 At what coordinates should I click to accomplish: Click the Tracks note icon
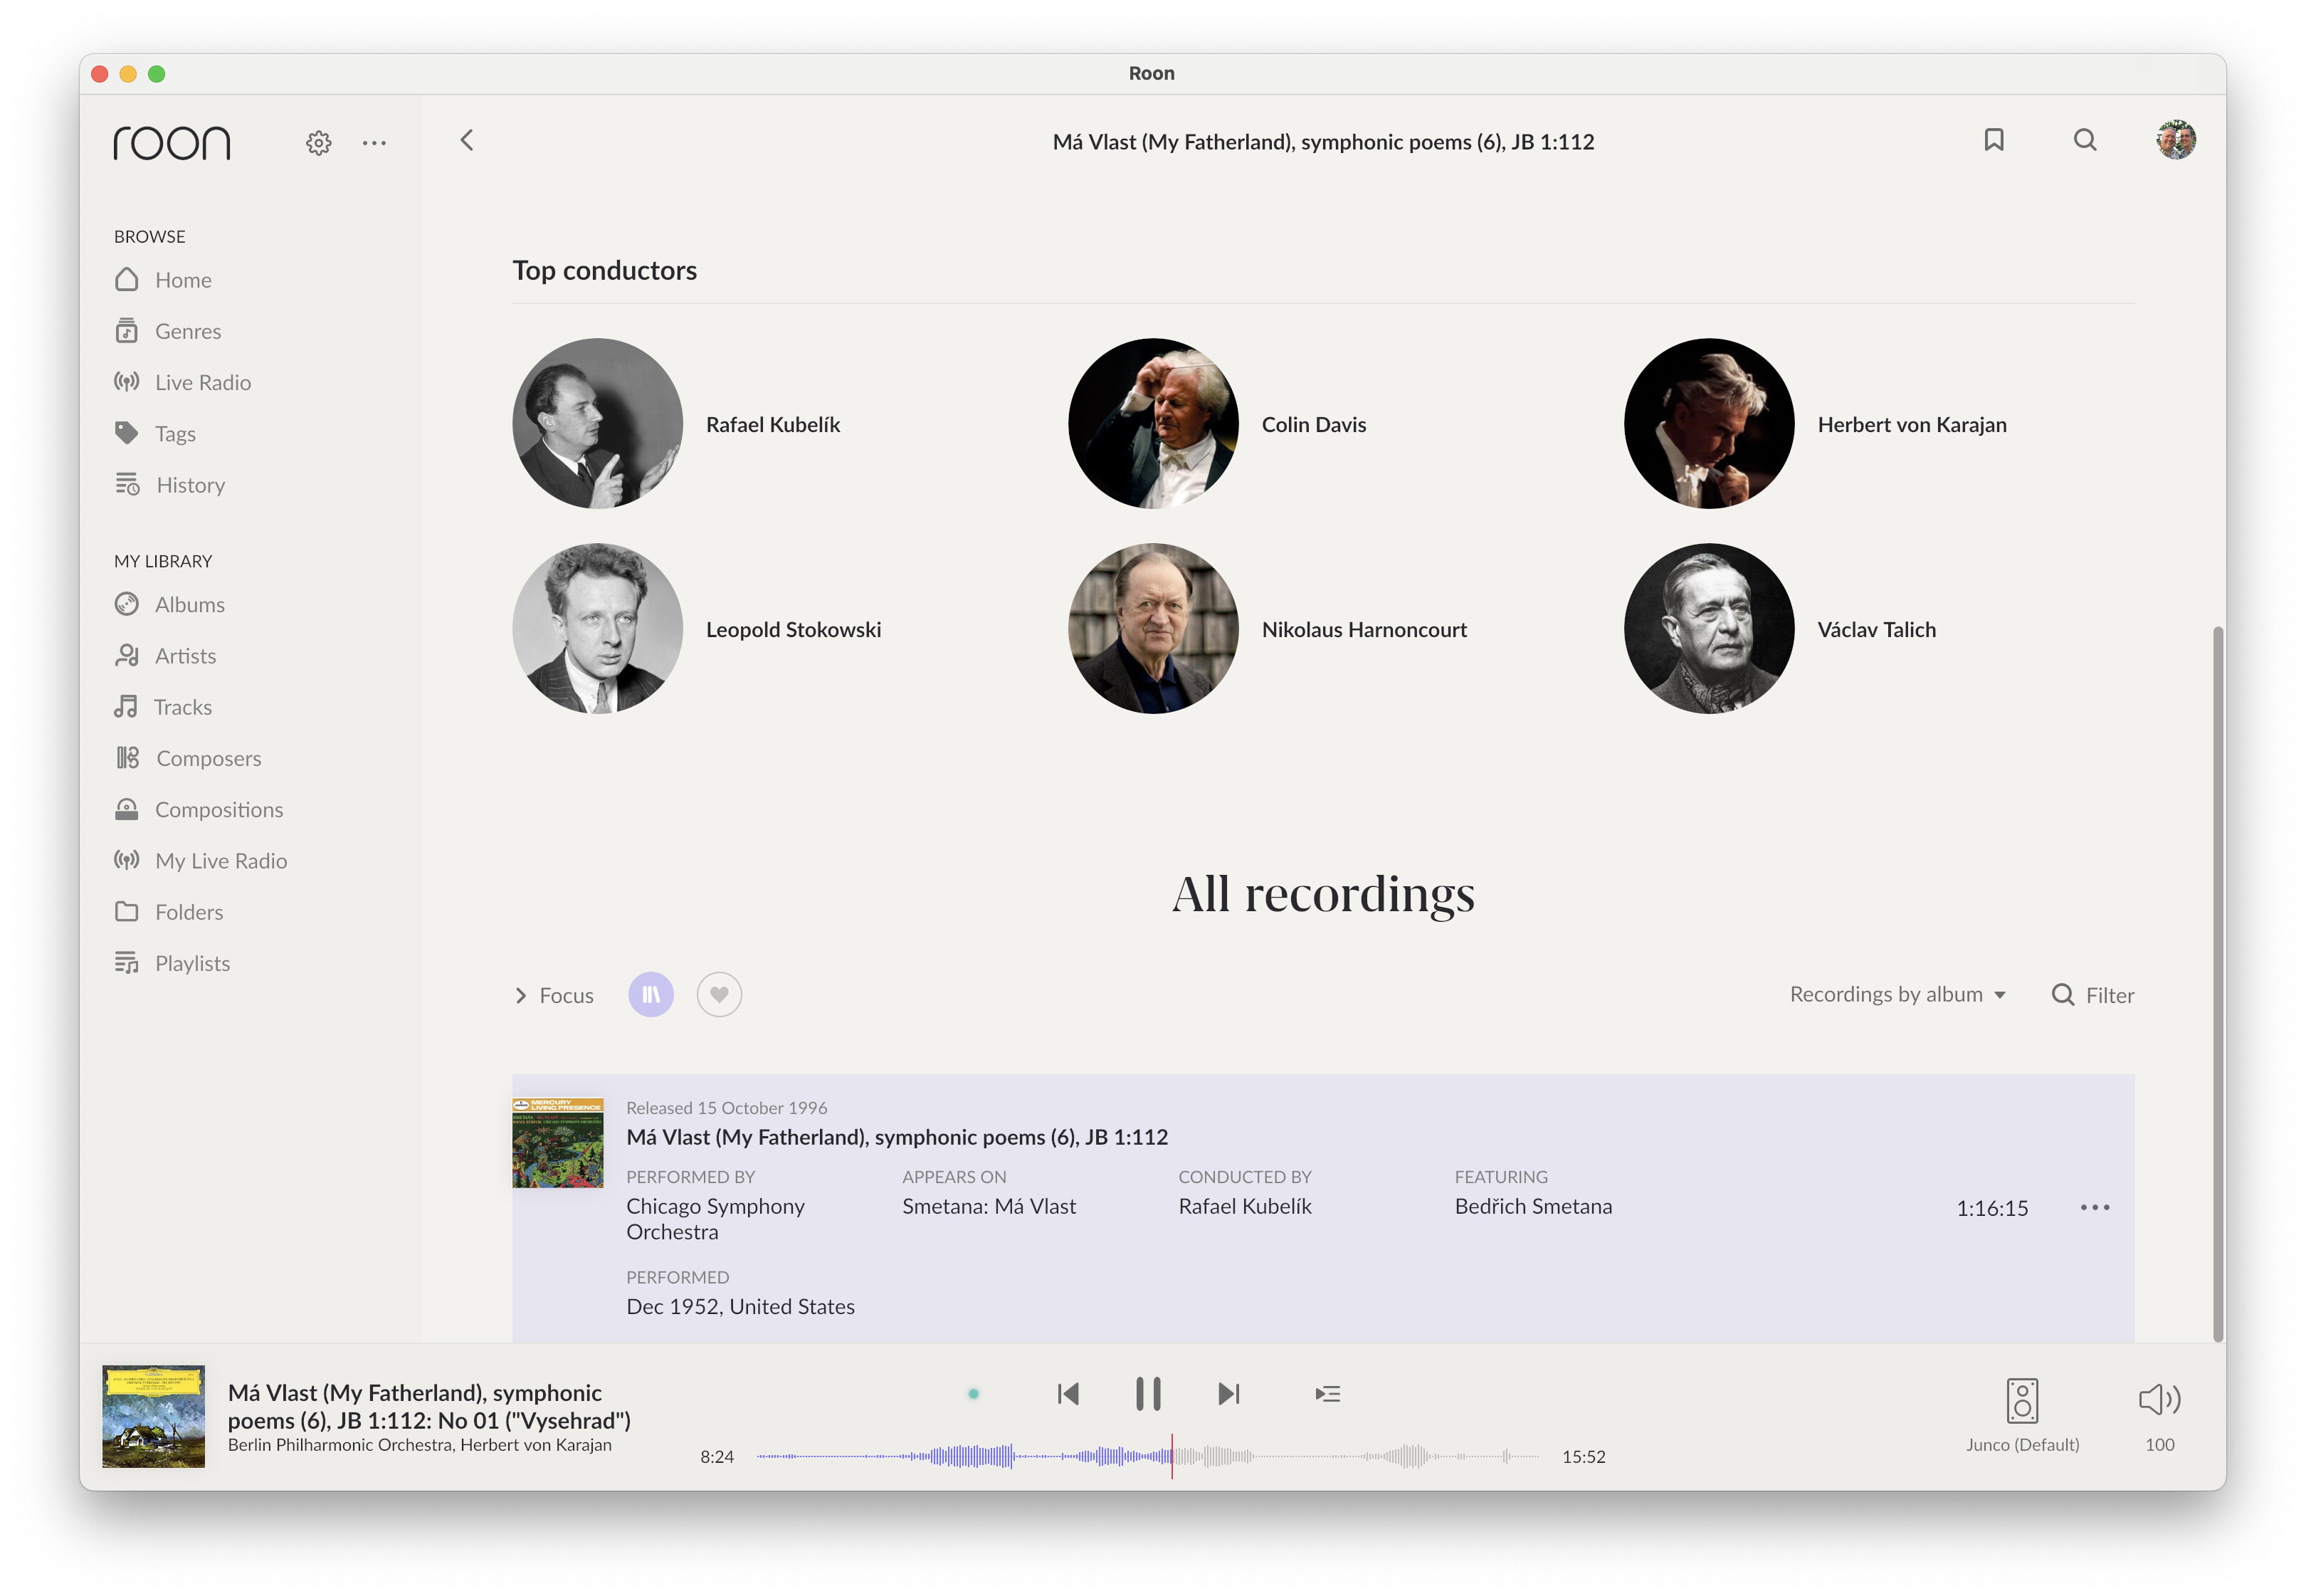(125, 706)
